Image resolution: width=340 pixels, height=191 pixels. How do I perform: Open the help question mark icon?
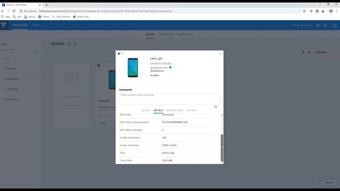(334, 25)
